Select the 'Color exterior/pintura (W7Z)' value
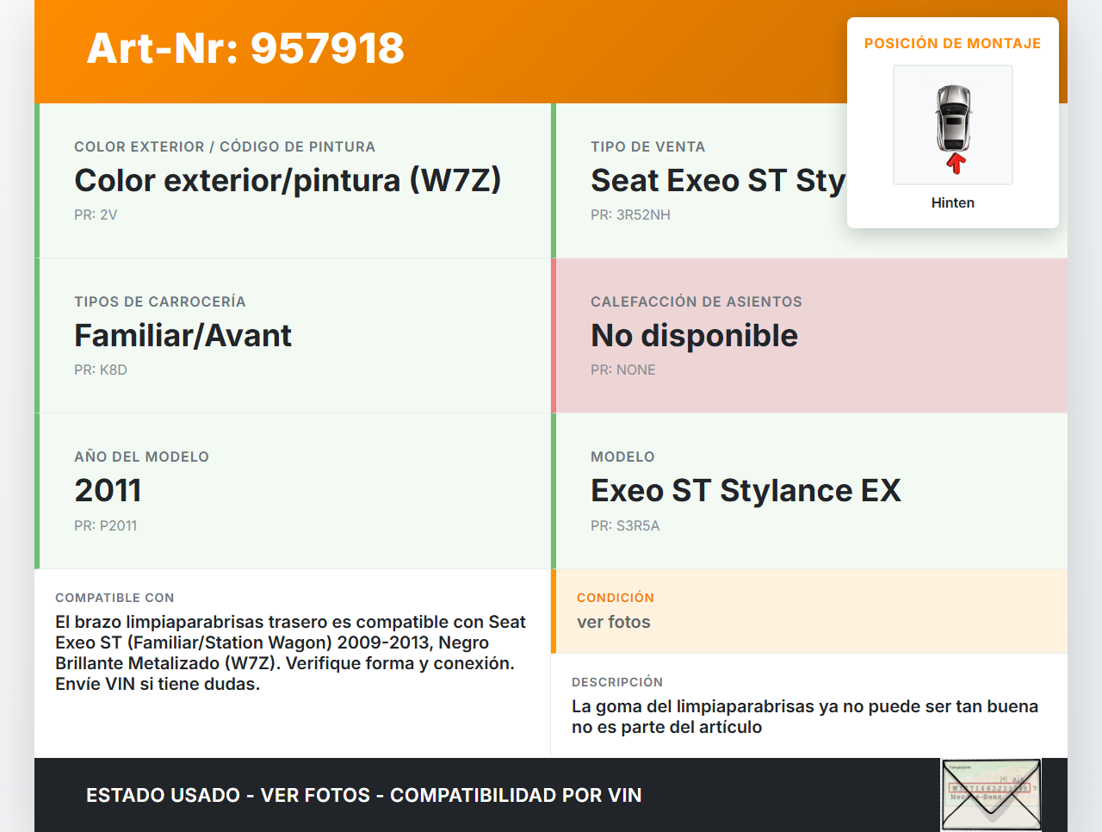Screen dimensions: 1102x832 click(x=288, y=181)
